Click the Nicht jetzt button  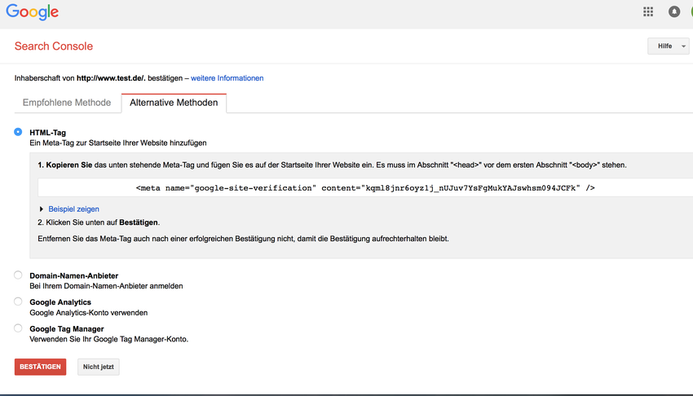tap(98, 367)
